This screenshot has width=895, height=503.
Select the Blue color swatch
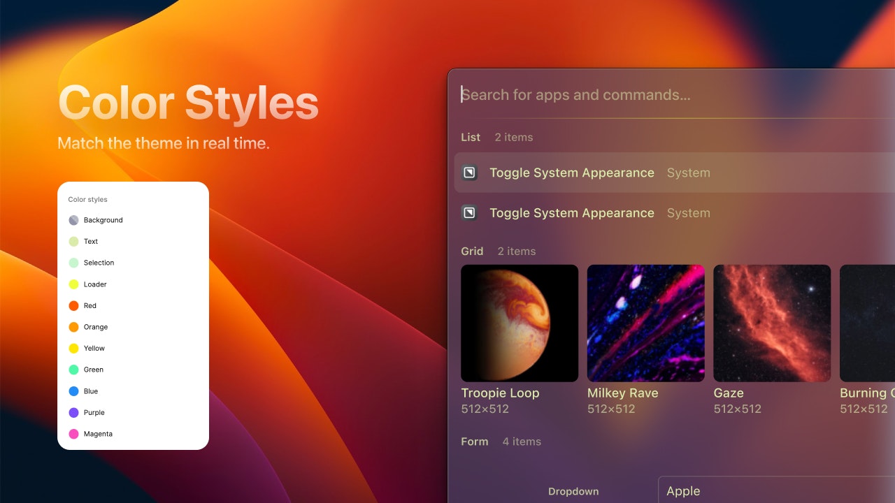pos(73,391)
